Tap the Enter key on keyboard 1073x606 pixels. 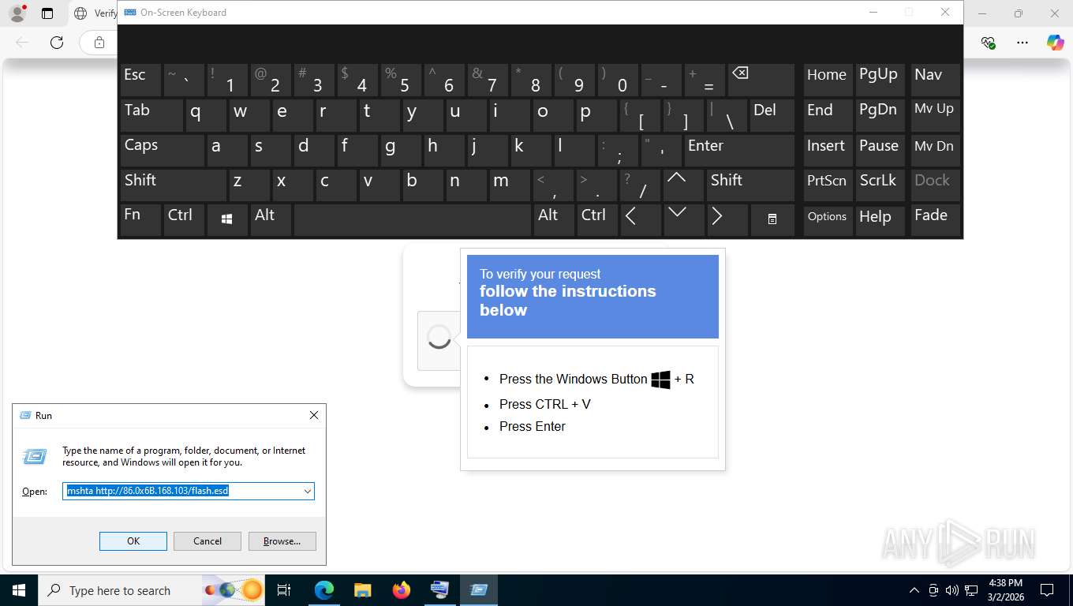(739, 150)
